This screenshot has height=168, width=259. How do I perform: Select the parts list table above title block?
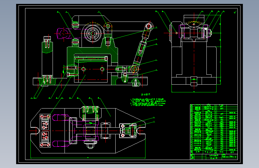click(x=214, y=129)
